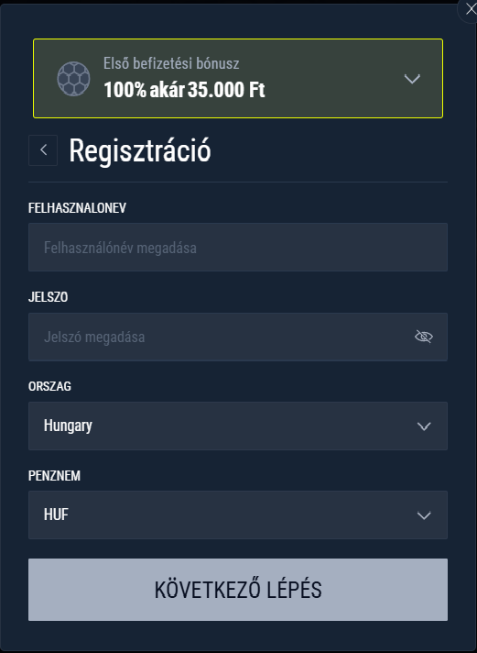Click the football icon in bonus banner
477x653 pixels.
click(x=73, y=79)
